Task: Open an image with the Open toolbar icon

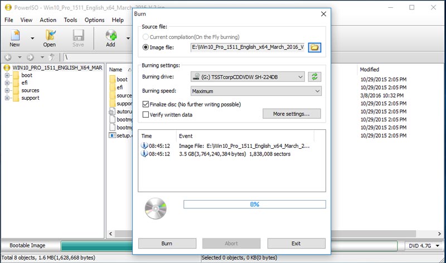Action: 50,38
